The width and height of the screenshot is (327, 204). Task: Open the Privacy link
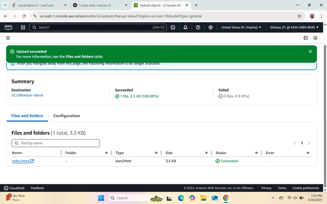[x=267, y=188]
